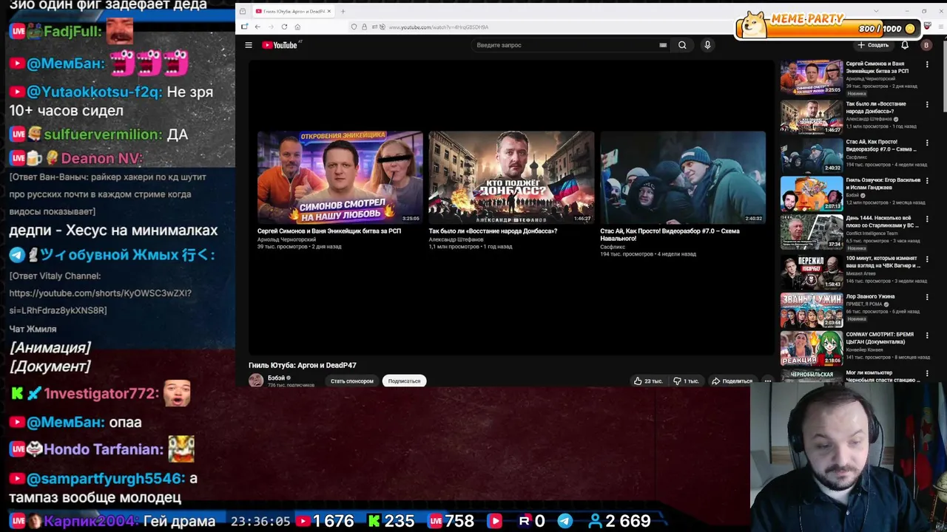This screenshot has height=532, width=947.
Task: Open options for Стас Ай sidebar video
Action: point(927,143)
